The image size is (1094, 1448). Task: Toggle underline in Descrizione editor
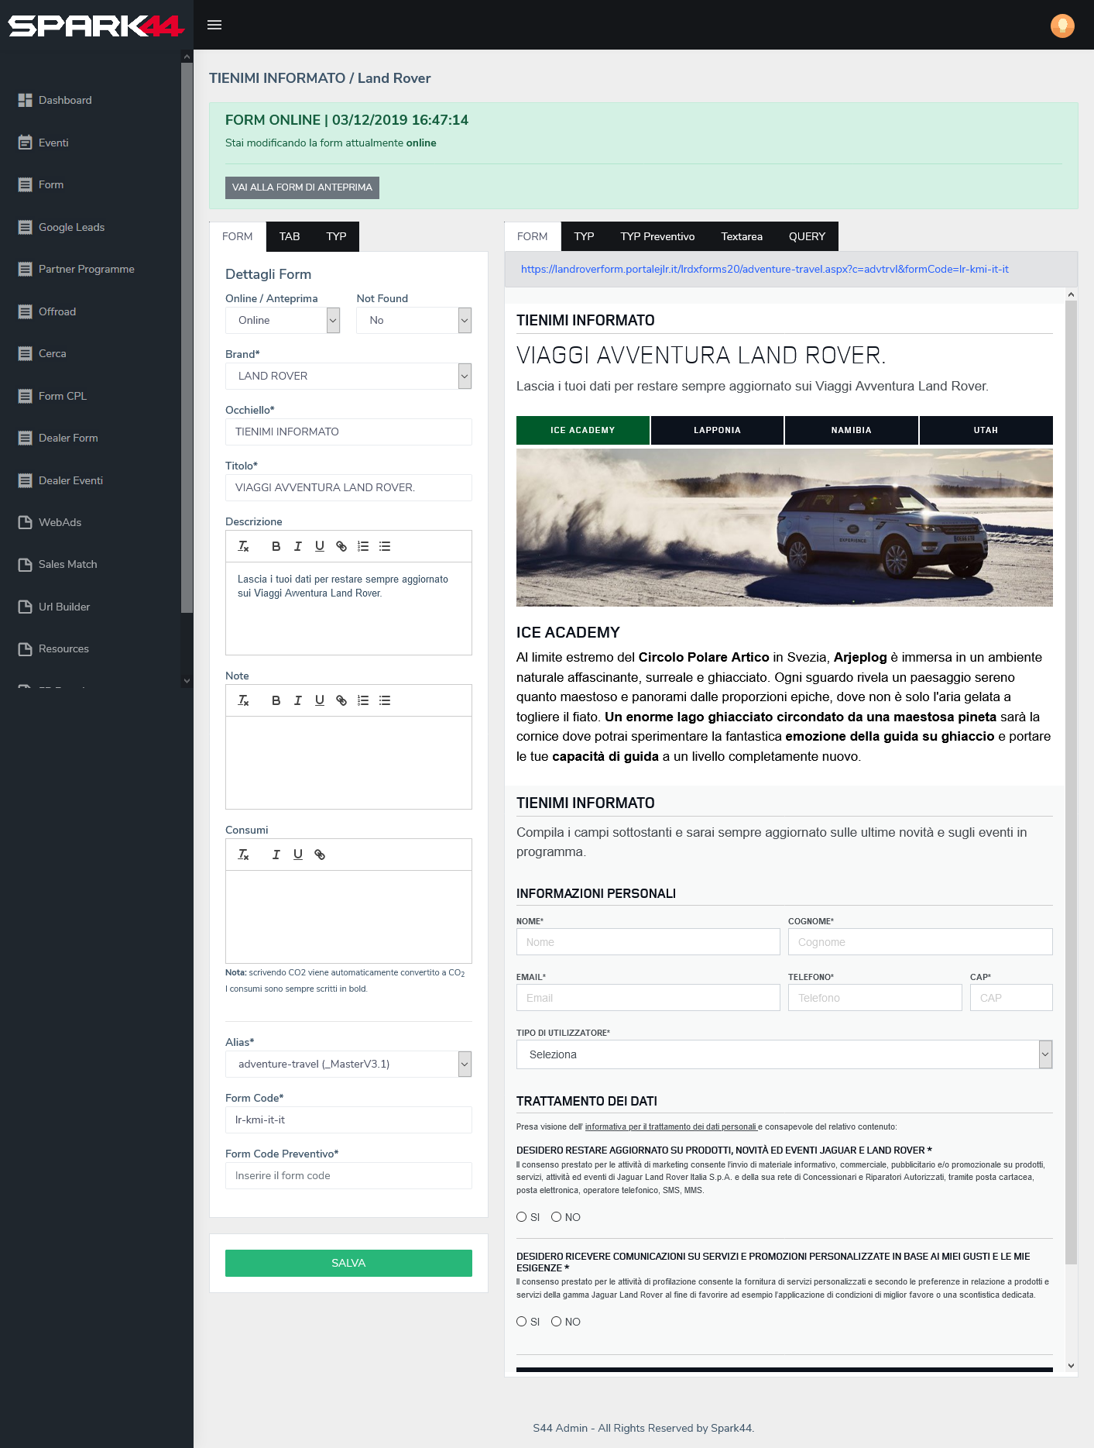[319, 546]
